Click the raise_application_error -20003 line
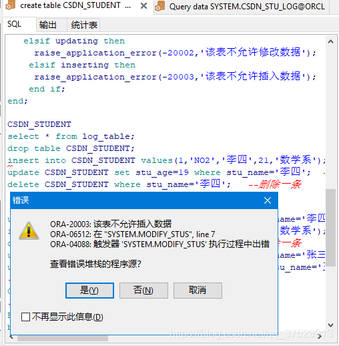Viewport: 339px width, 346px height. tap(175, 77)
